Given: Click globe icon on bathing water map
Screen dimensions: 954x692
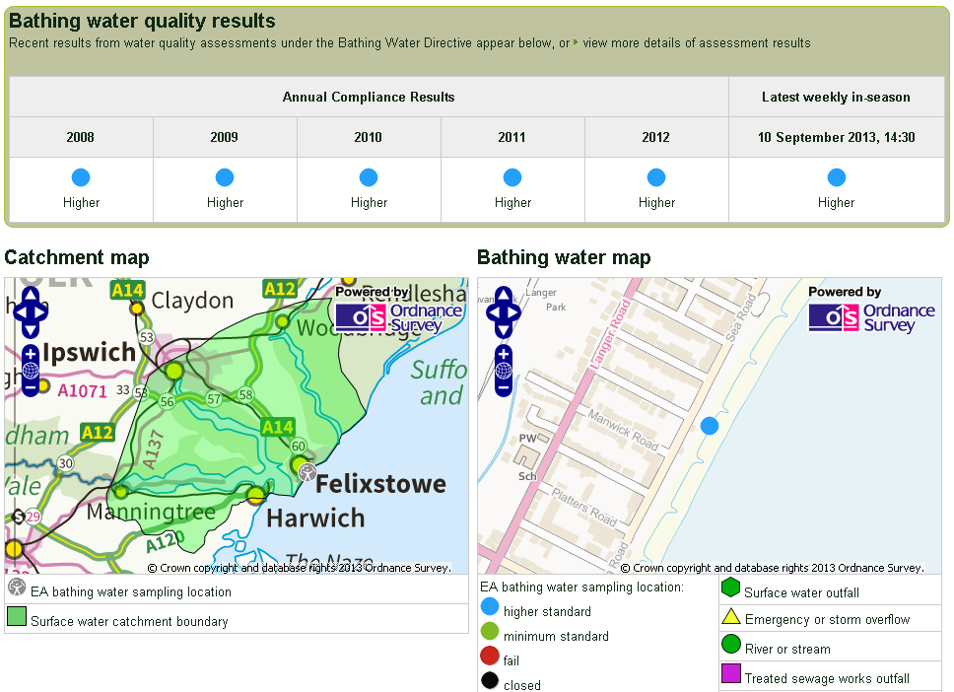Looking at the screenshot, I should (x=504, y=371).
